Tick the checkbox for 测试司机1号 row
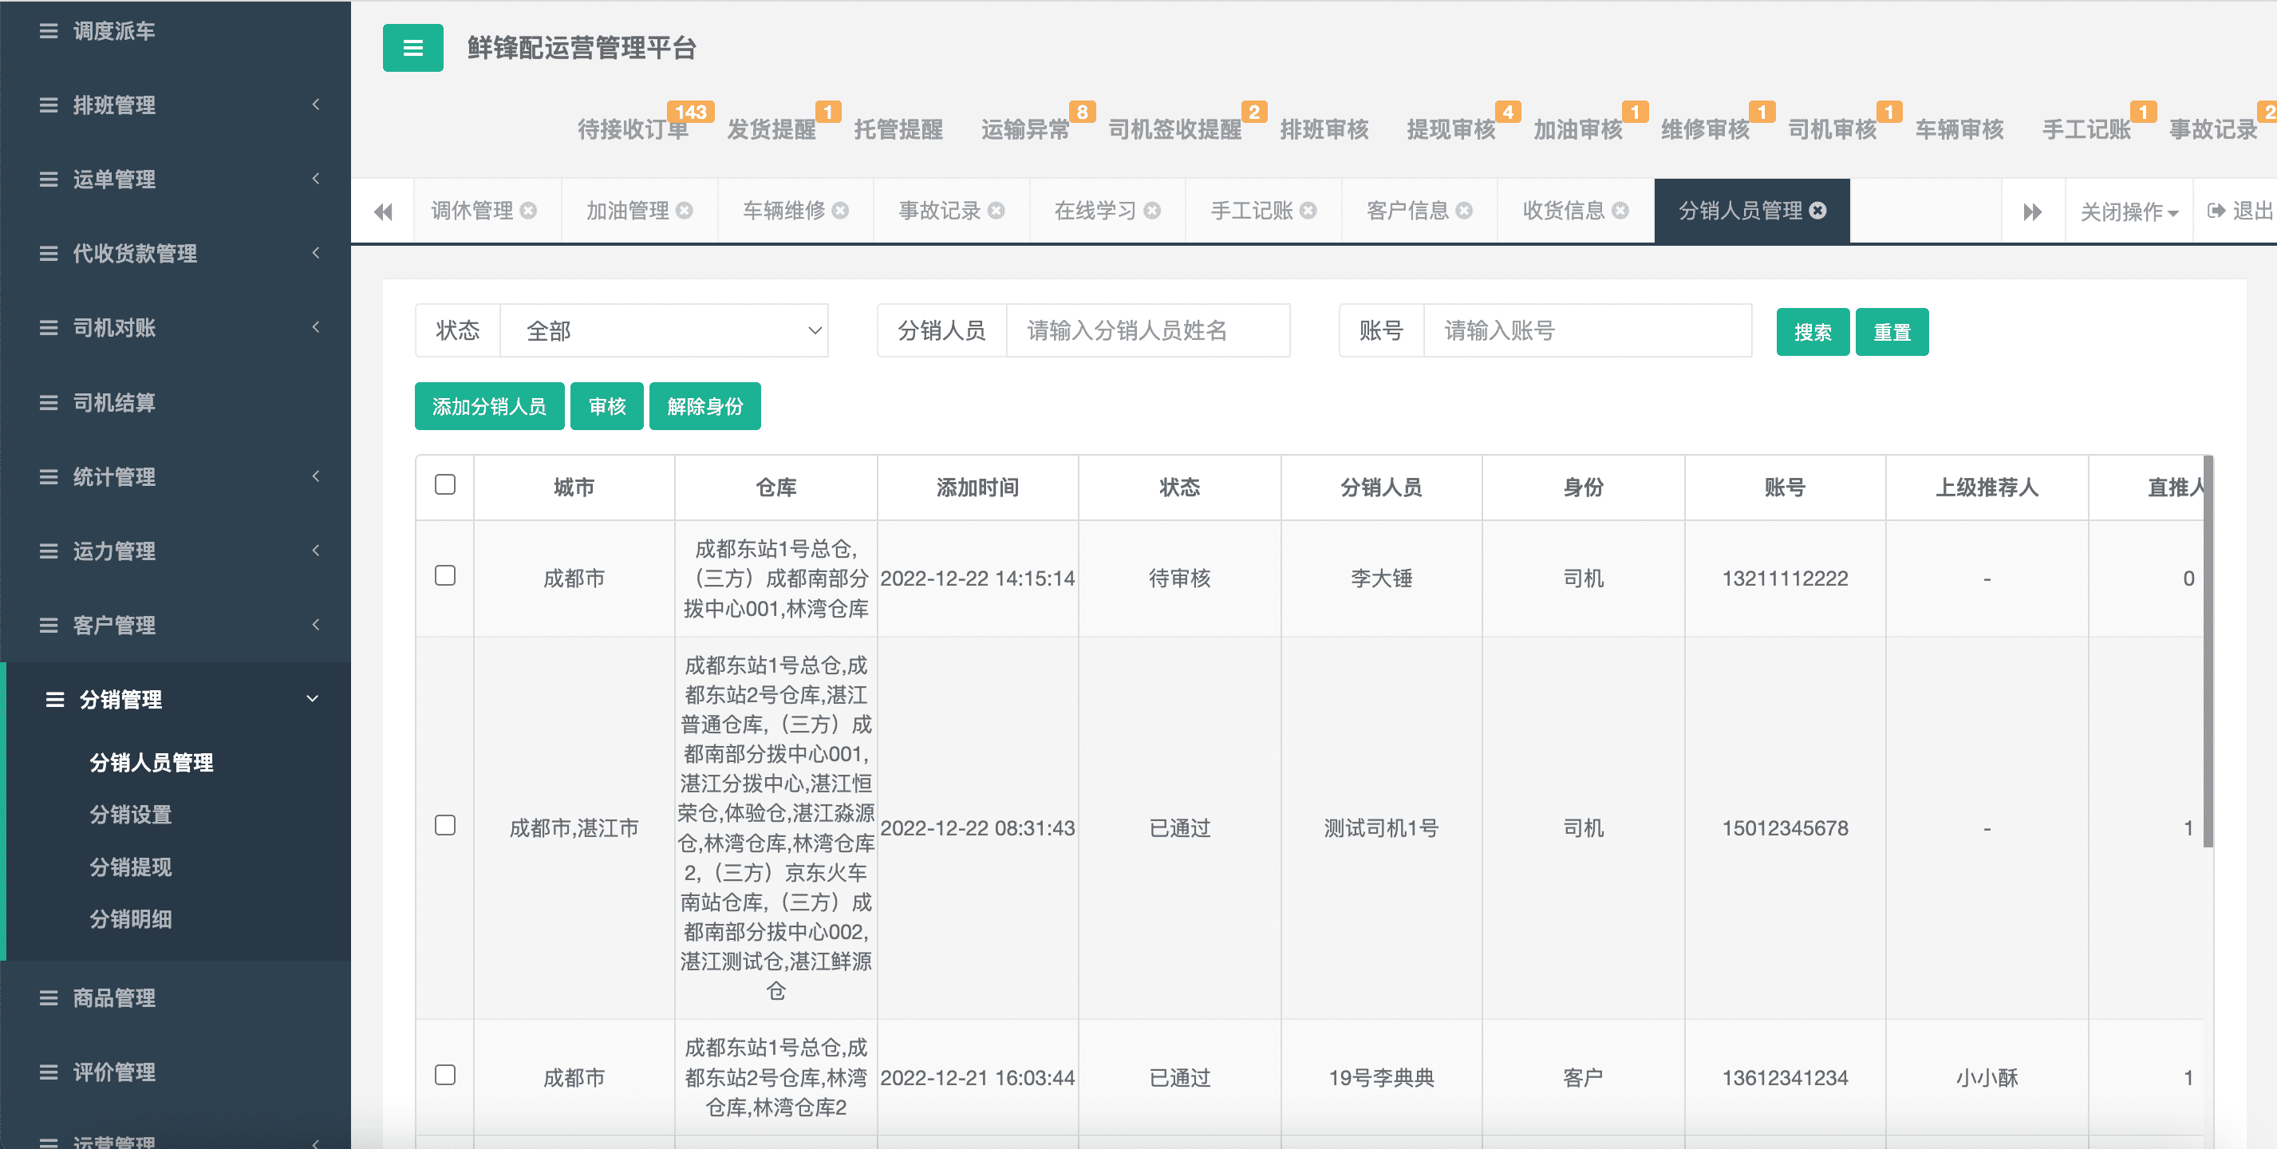This screenshot has width=2277, height=1149. [445, 826]
